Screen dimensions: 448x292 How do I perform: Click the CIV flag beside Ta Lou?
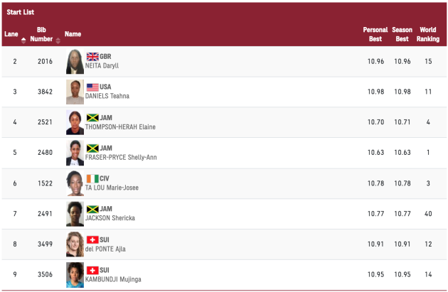coord(92,178)
